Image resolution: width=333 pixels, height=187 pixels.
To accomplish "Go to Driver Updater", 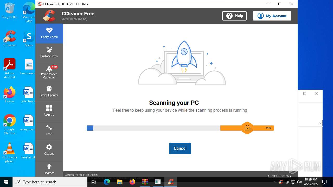I will (49, 91).
